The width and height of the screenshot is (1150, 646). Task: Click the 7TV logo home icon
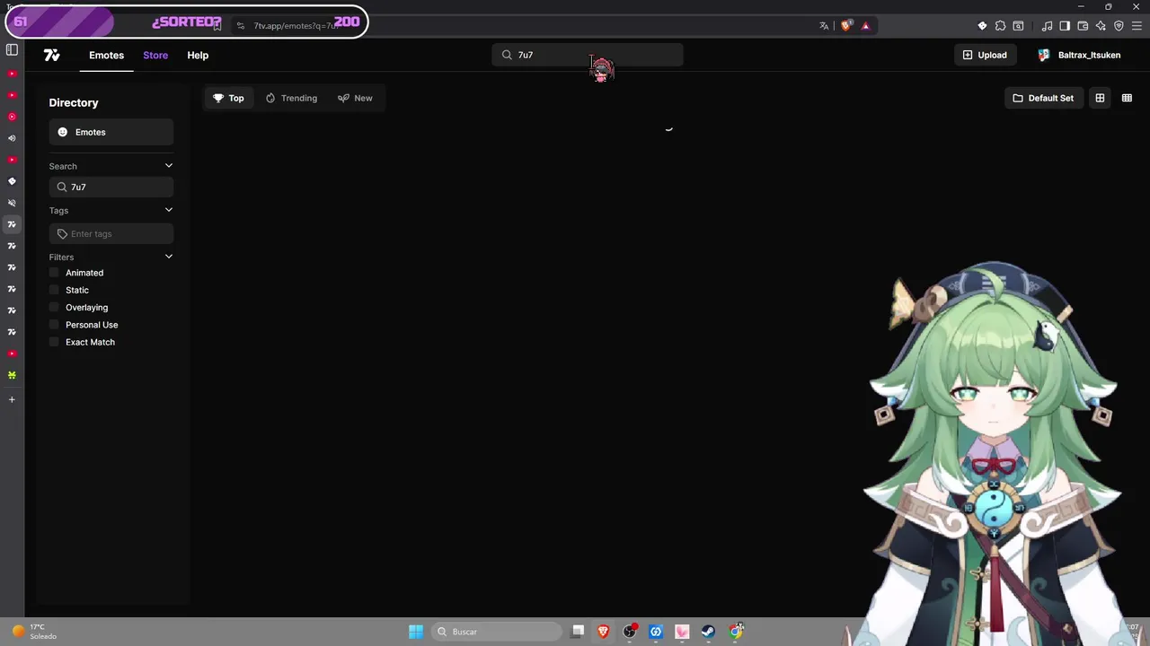[x=52, y=55]
